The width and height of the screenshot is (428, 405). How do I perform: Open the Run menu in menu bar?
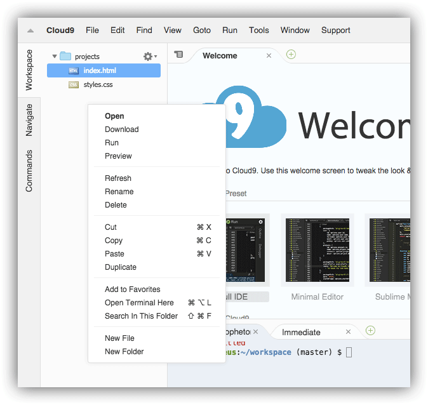(230, 30)
